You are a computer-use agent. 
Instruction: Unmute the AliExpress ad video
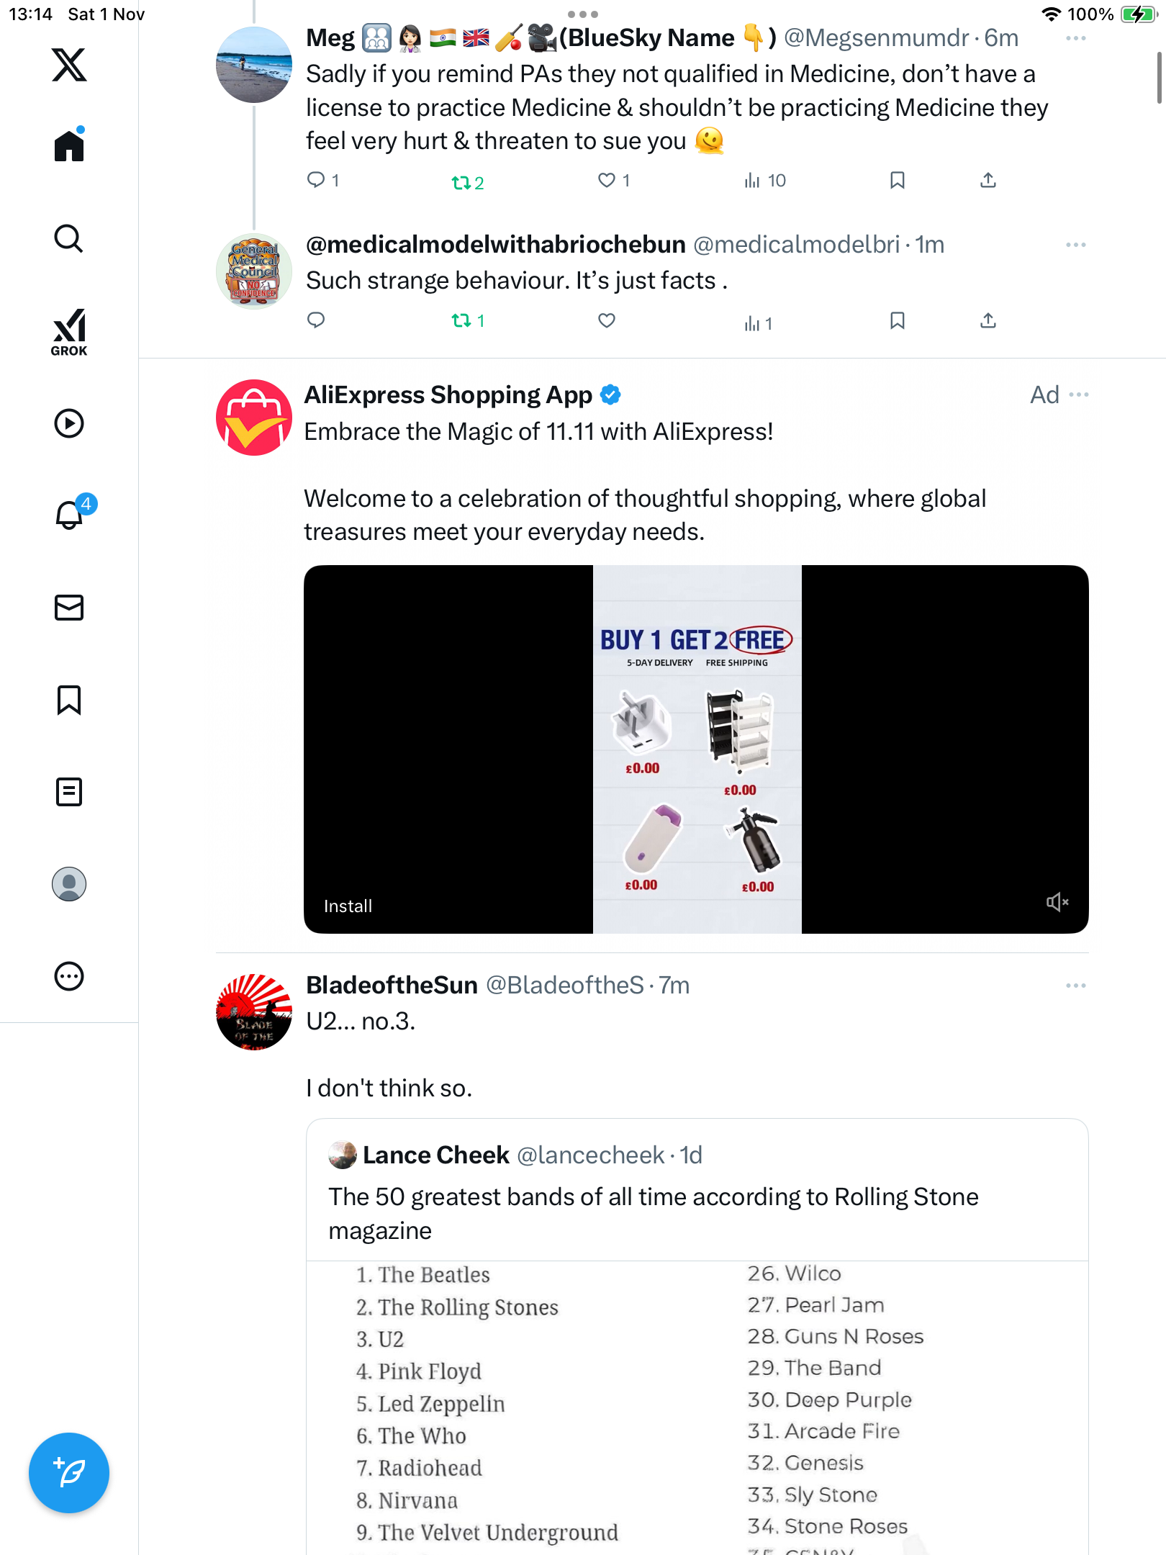coord(1057,902)
